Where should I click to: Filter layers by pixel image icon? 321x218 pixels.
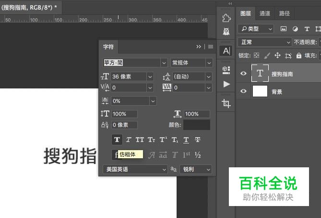click(x=283, y=29)
